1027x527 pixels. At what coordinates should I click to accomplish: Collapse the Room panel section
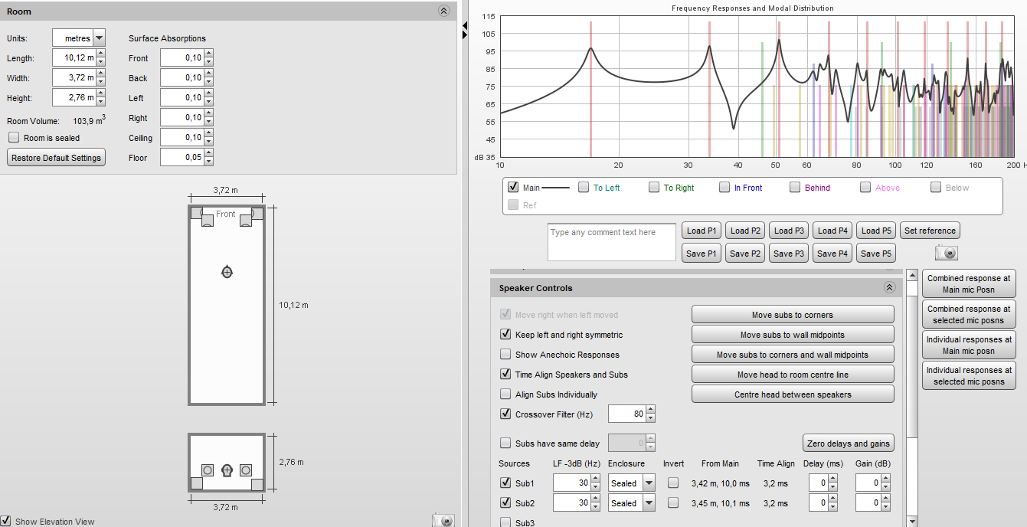click(x=443, y=11)
